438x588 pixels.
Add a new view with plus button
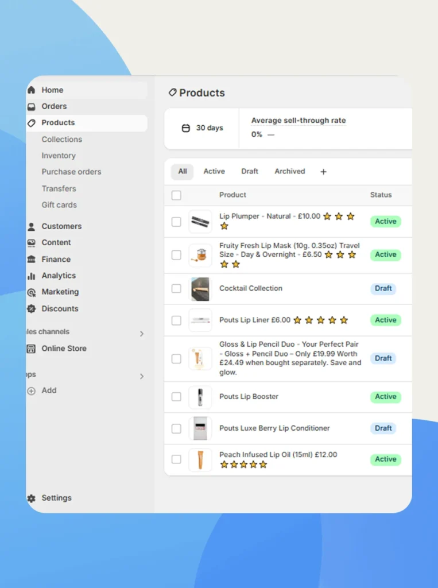[323, 172]
